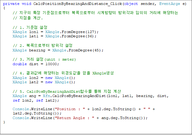
Task: Click the 'dist' variable in 'double dist'
Action: point(34,64)
